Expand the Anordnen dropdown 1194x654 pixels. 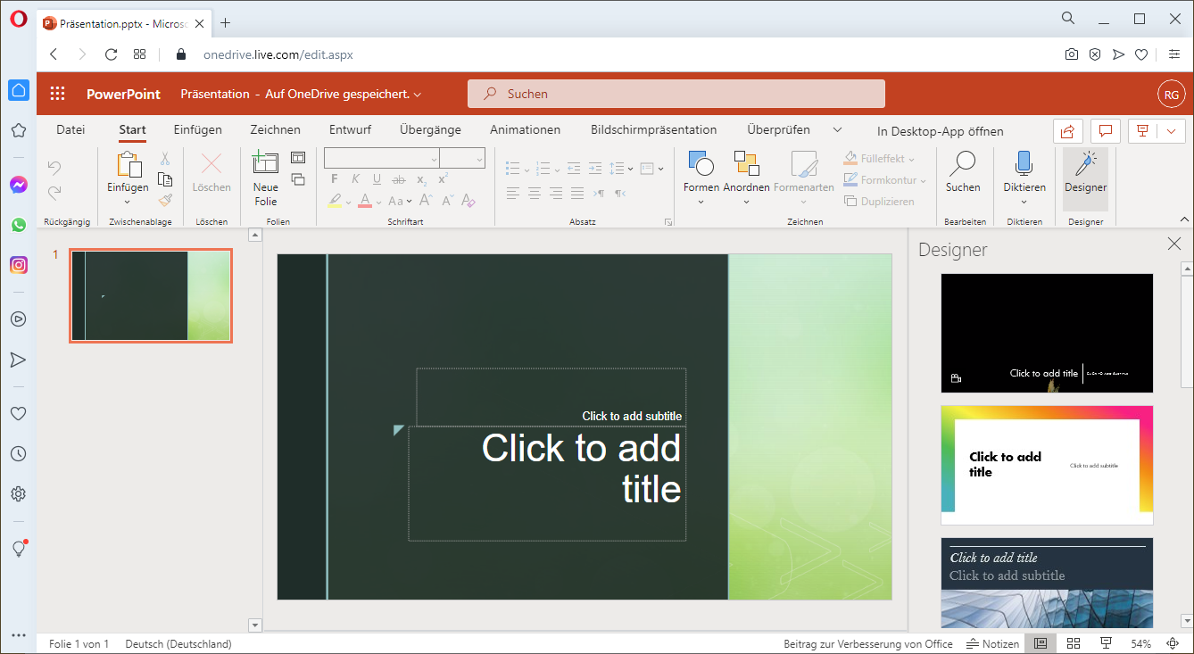pos(746,202)
